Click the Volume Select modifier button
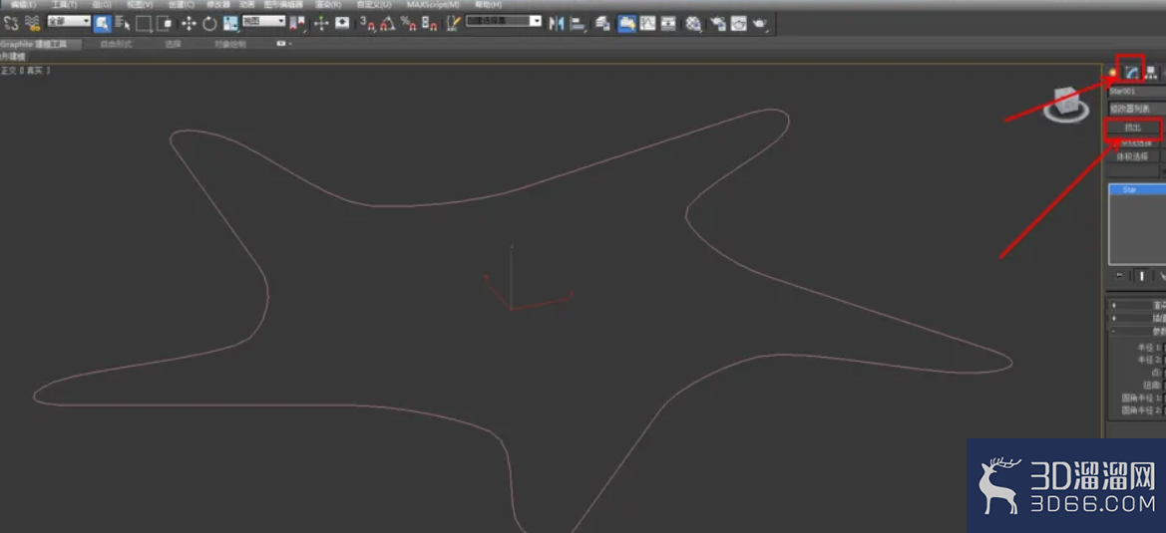 pyautogui.click(x=1133, y=156)
